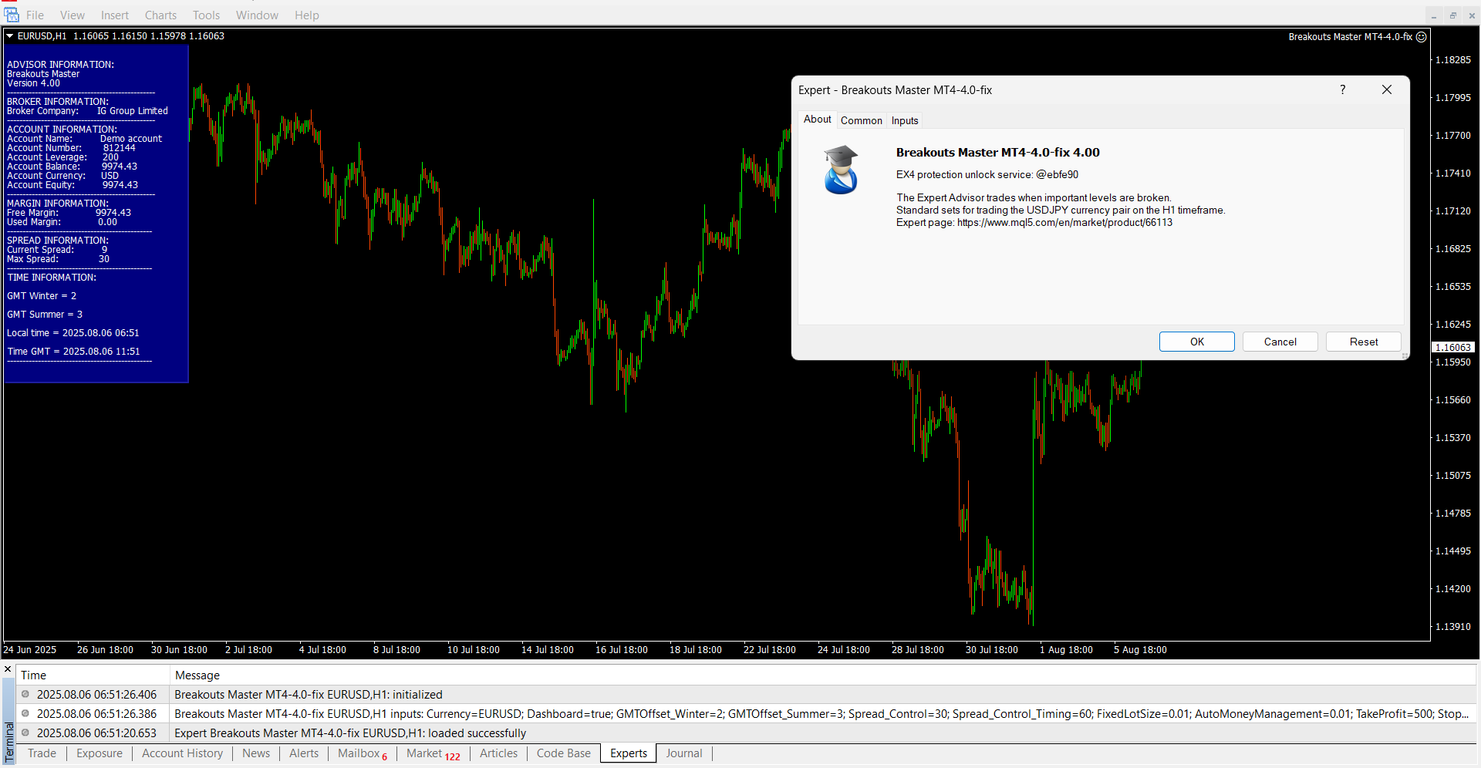
Task: Close the Expert Breakouts Master dialog
Action: [1387, 89]
